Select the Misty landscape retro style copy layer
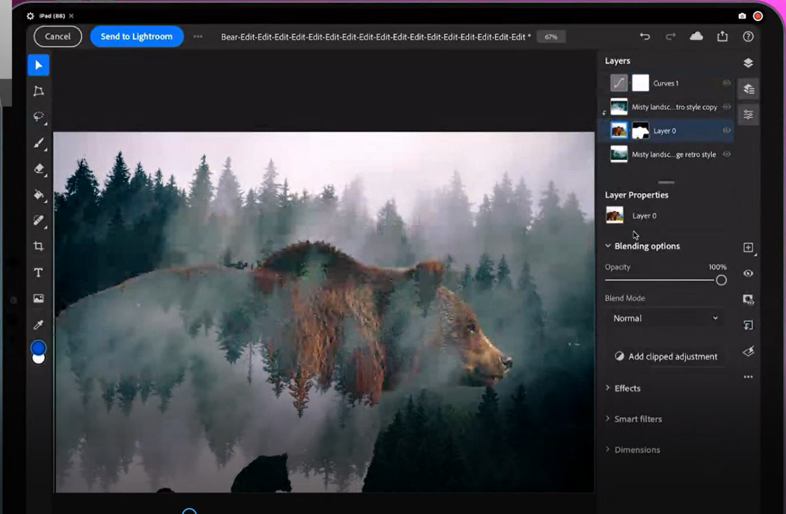Viewport: 786px width, 514px height. point(674,107)
